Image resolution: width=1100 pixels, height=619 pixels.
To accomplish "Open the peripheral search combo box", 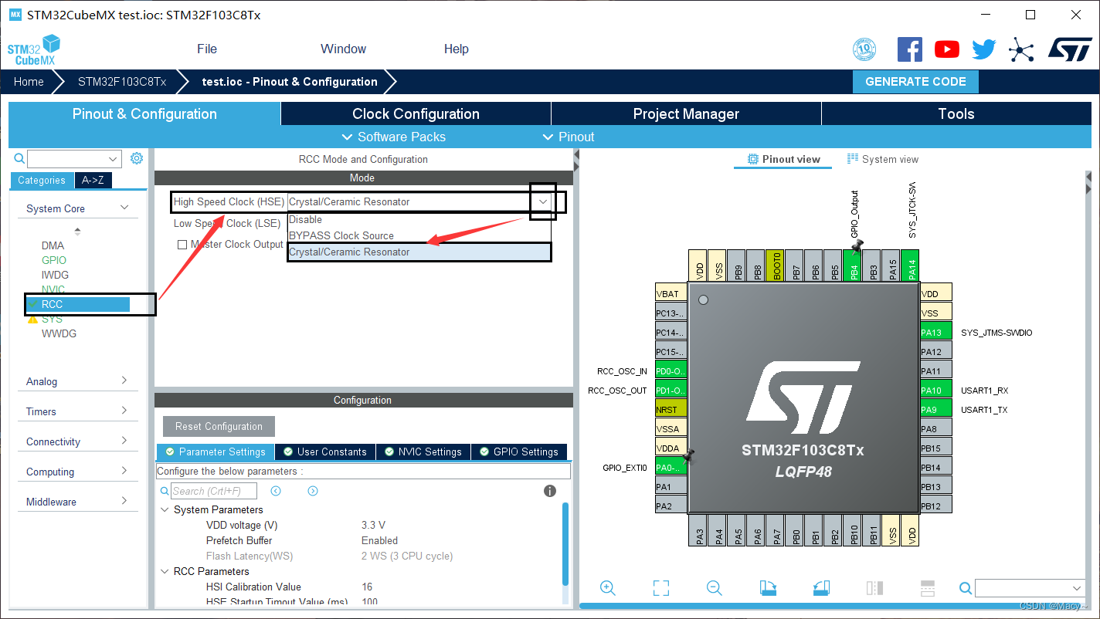I will [x=75, y=159].
